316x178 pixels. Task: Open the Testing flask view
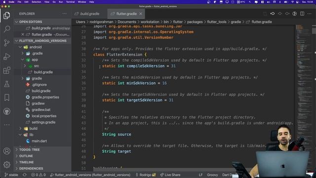click(6, 84)
